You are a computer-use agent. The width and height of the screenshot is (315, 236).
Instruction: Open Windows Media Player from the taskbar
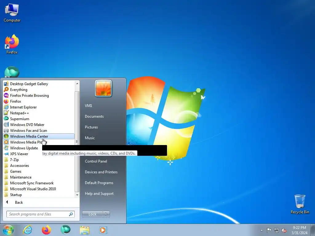tap(103, 230)
